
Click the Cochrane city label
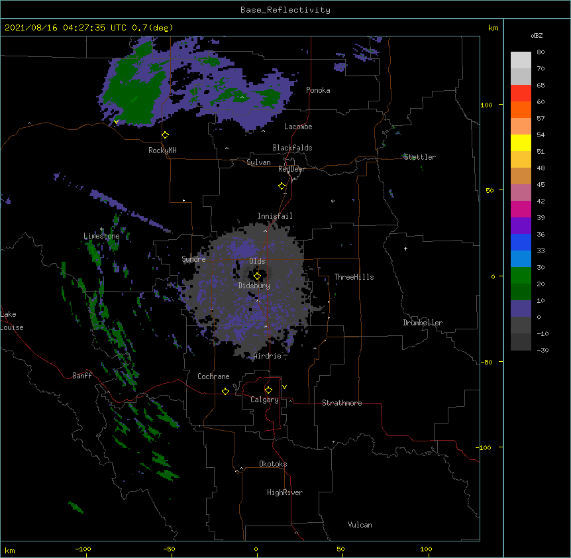(x=213, y=376)
